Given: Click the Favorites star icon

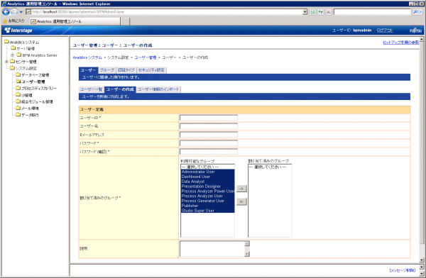Looking at the screenshot, I should pos(5,21).
